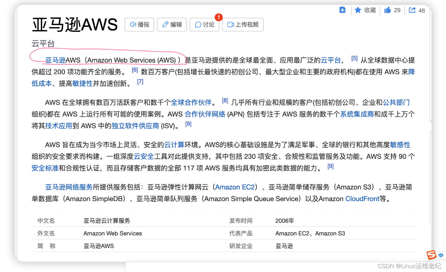Open the 亚马逊 link before AWS

tap(55, 60)
